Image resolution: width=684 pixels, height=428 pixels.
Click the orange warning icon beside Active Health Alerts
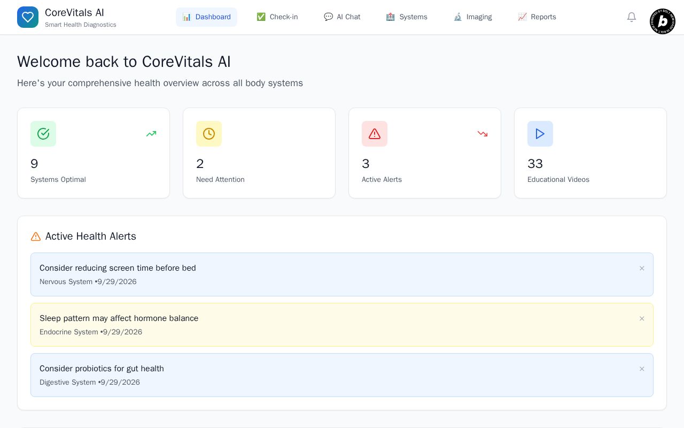point(36,236)
